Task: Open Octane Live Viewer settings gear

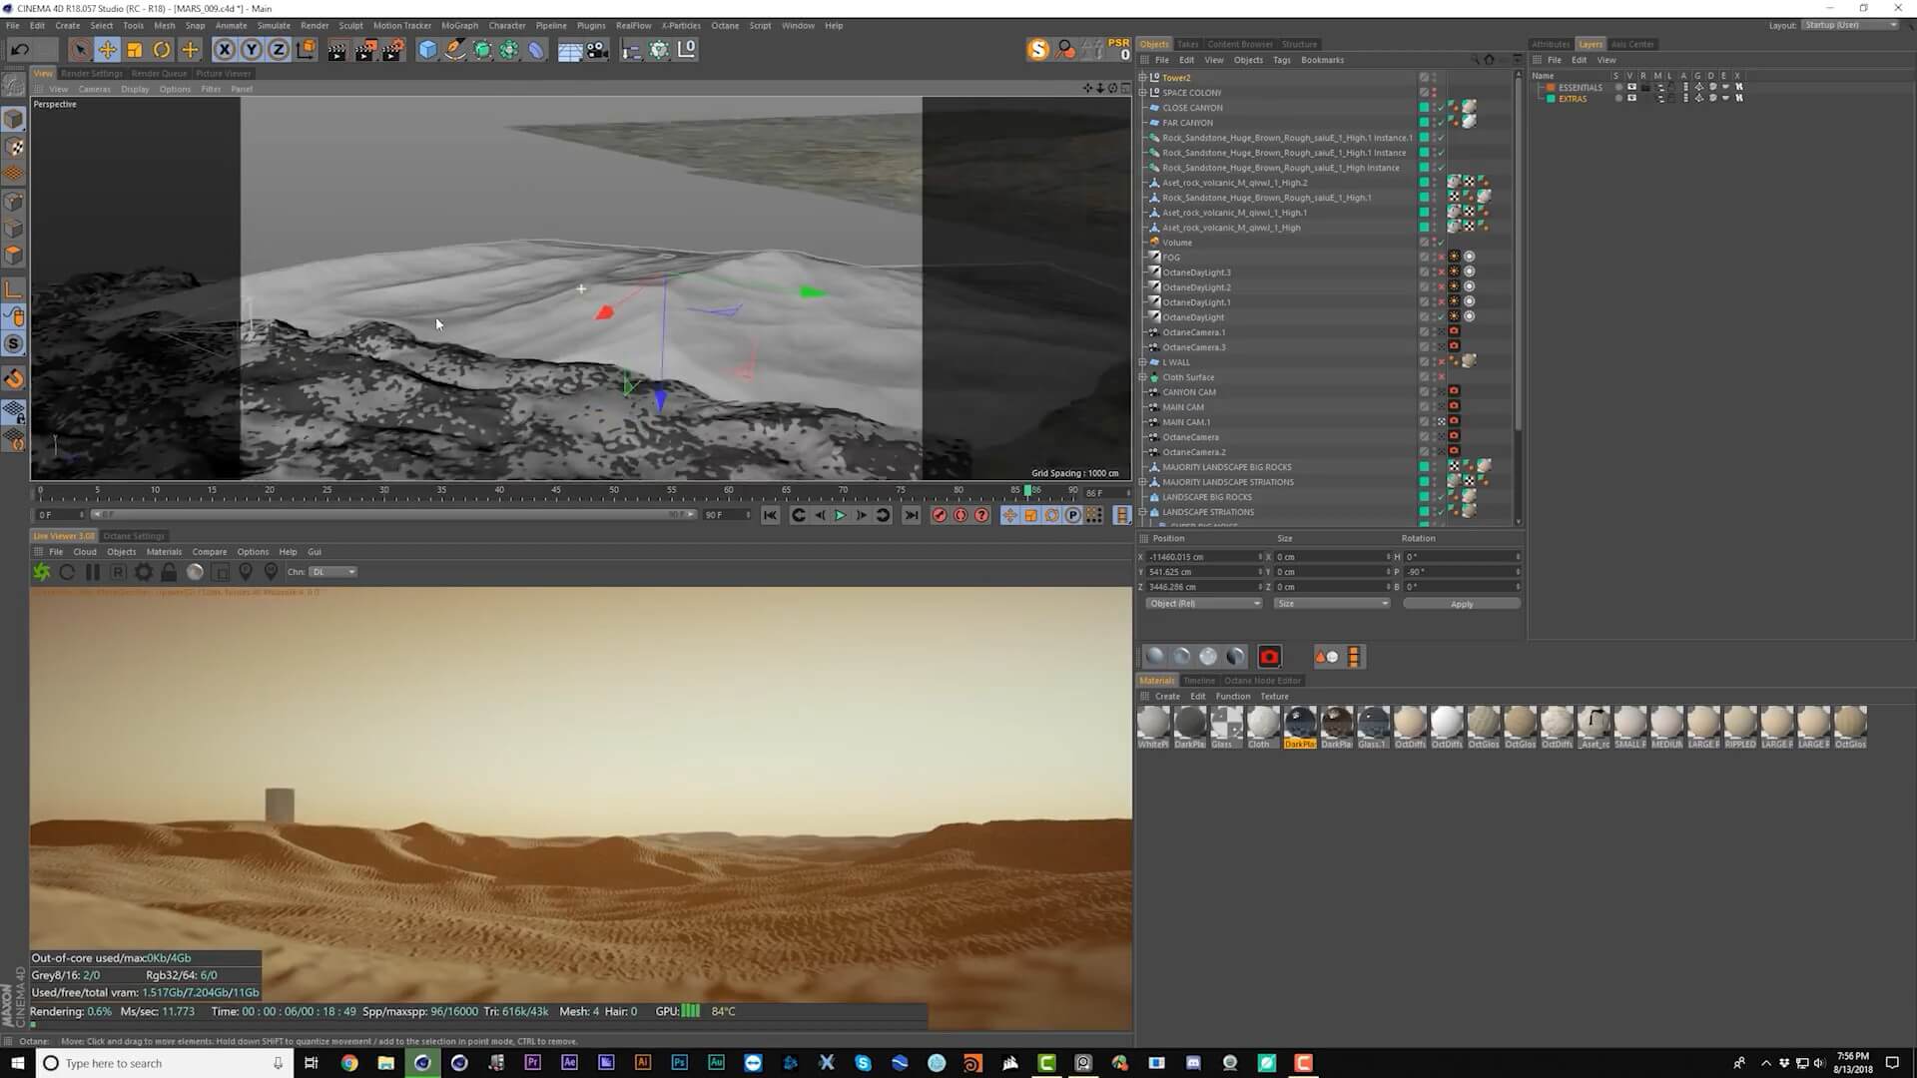Action: 144,572
